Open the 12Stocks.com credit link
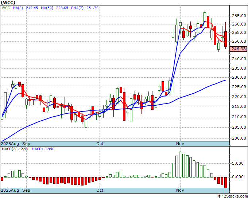Image resolution: width=248 pixels, height=199 pixels. 233,196
